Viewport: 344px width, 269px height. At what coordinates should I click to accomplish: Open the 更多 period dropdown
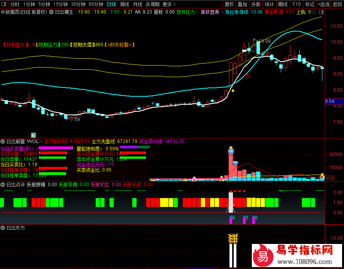tap(169, 5)
